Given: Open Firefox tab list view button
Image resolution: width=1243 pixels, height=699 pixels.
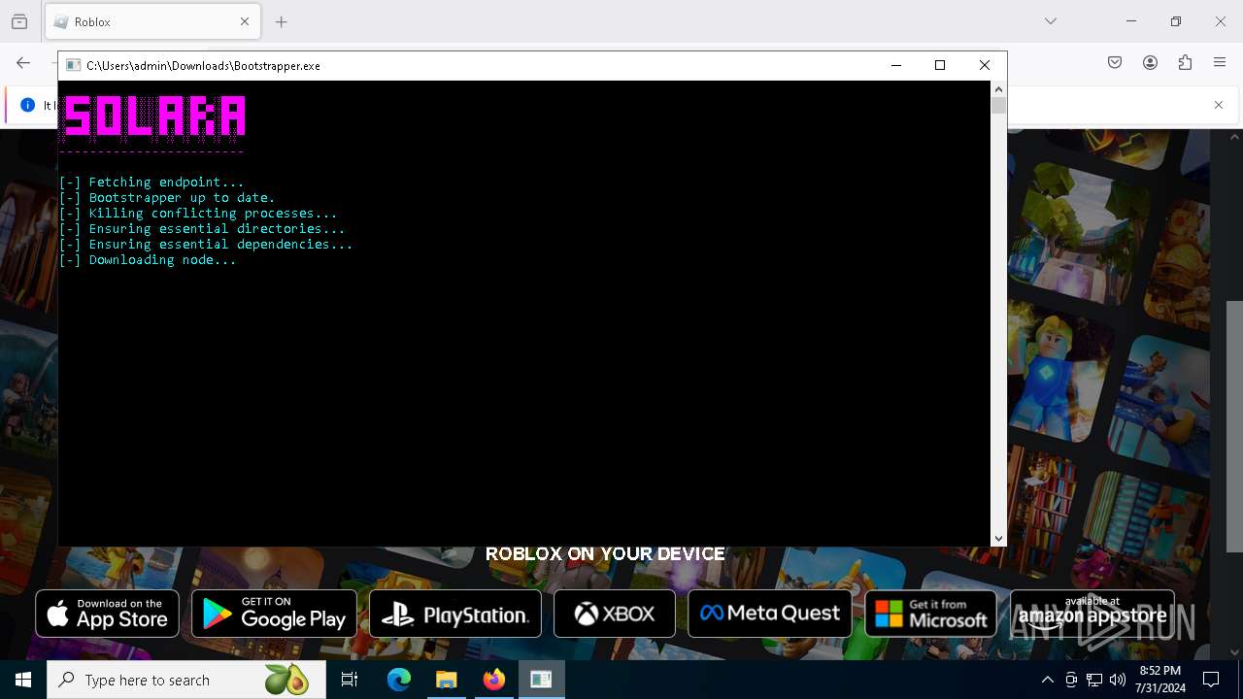Looking at the screenshot, I should [19, 21].
